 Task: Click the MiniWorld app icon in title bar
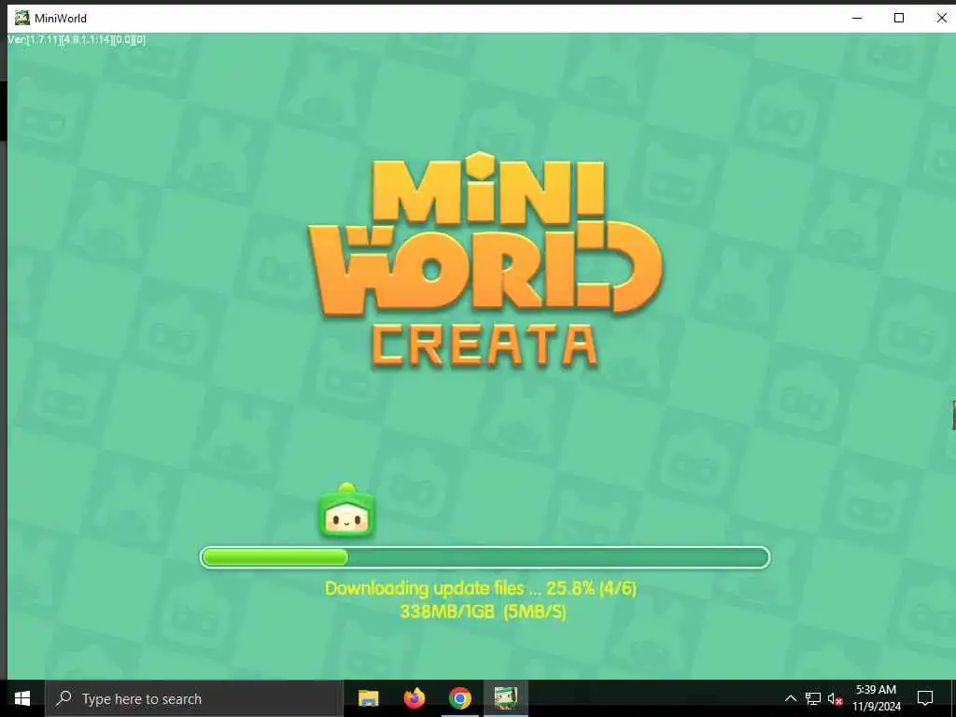(x=22, y=18)
